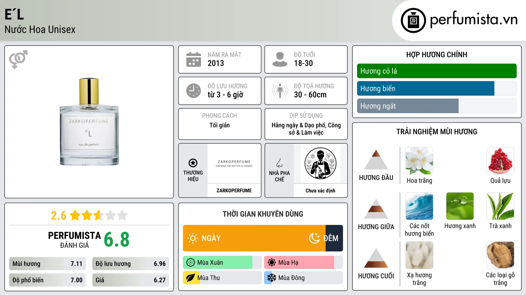
Task: Click the Hằng ngày & Dạo phố occasion text
Action: tap(306, 129)
